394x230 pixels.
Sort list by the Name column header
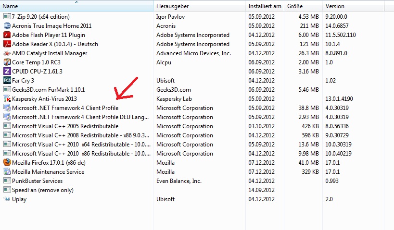click(76, 6)
